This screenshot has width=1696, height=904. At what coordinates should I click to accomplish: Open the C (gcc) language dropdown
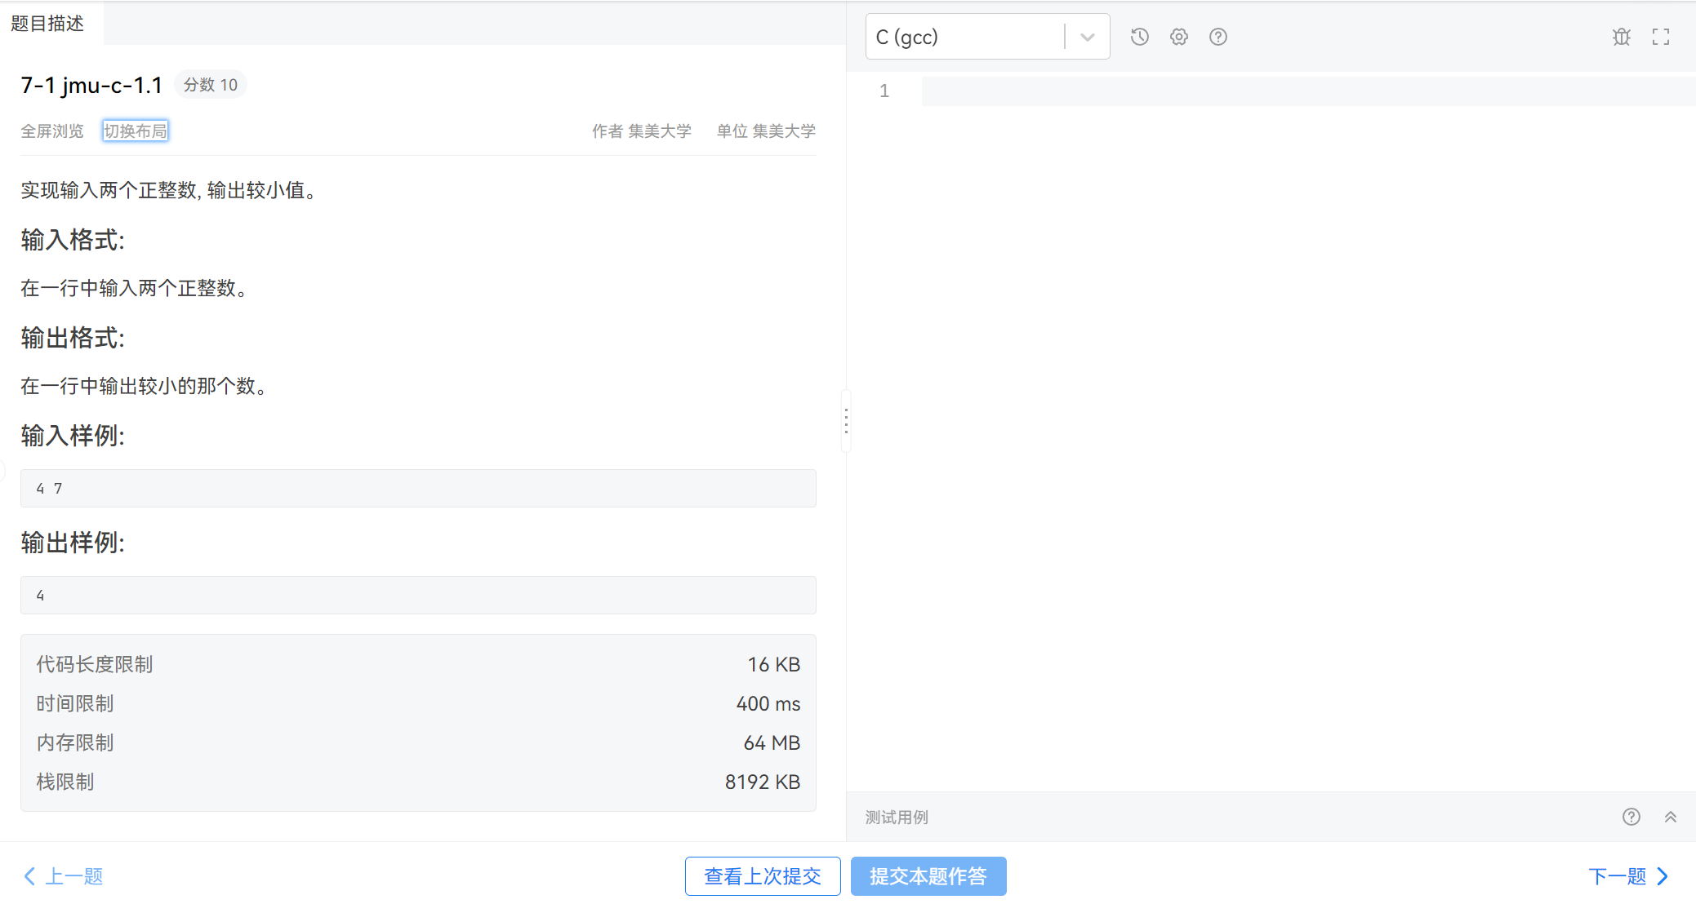tap(964, 37)
